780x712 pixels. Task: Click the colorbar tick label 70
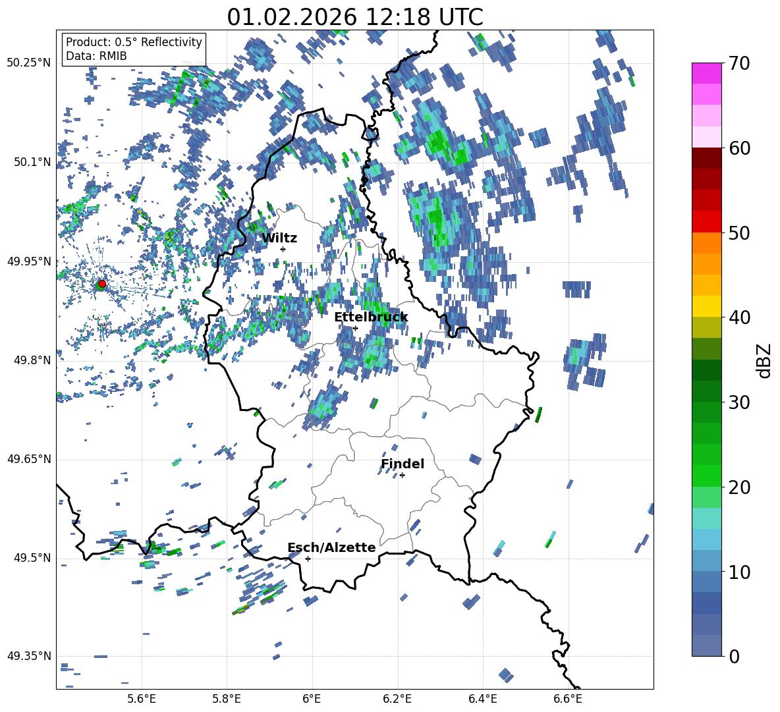[738, 63]
